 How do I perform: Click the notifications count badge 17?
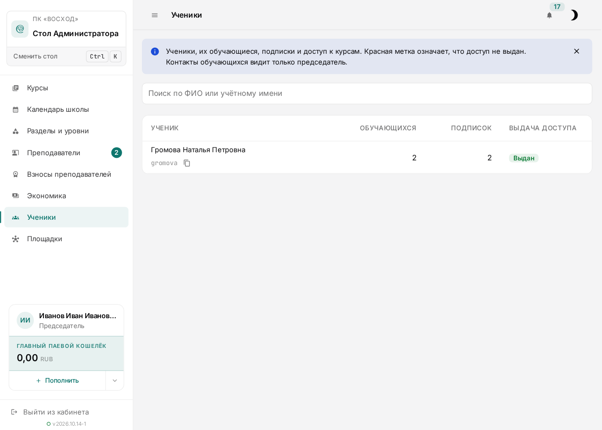pyautogui.click(x=557, y=7)
